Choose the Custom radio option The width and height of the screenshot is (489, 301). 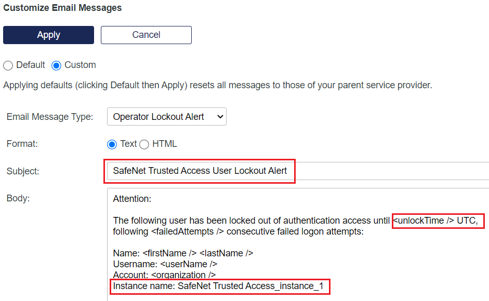pos(57,65)
